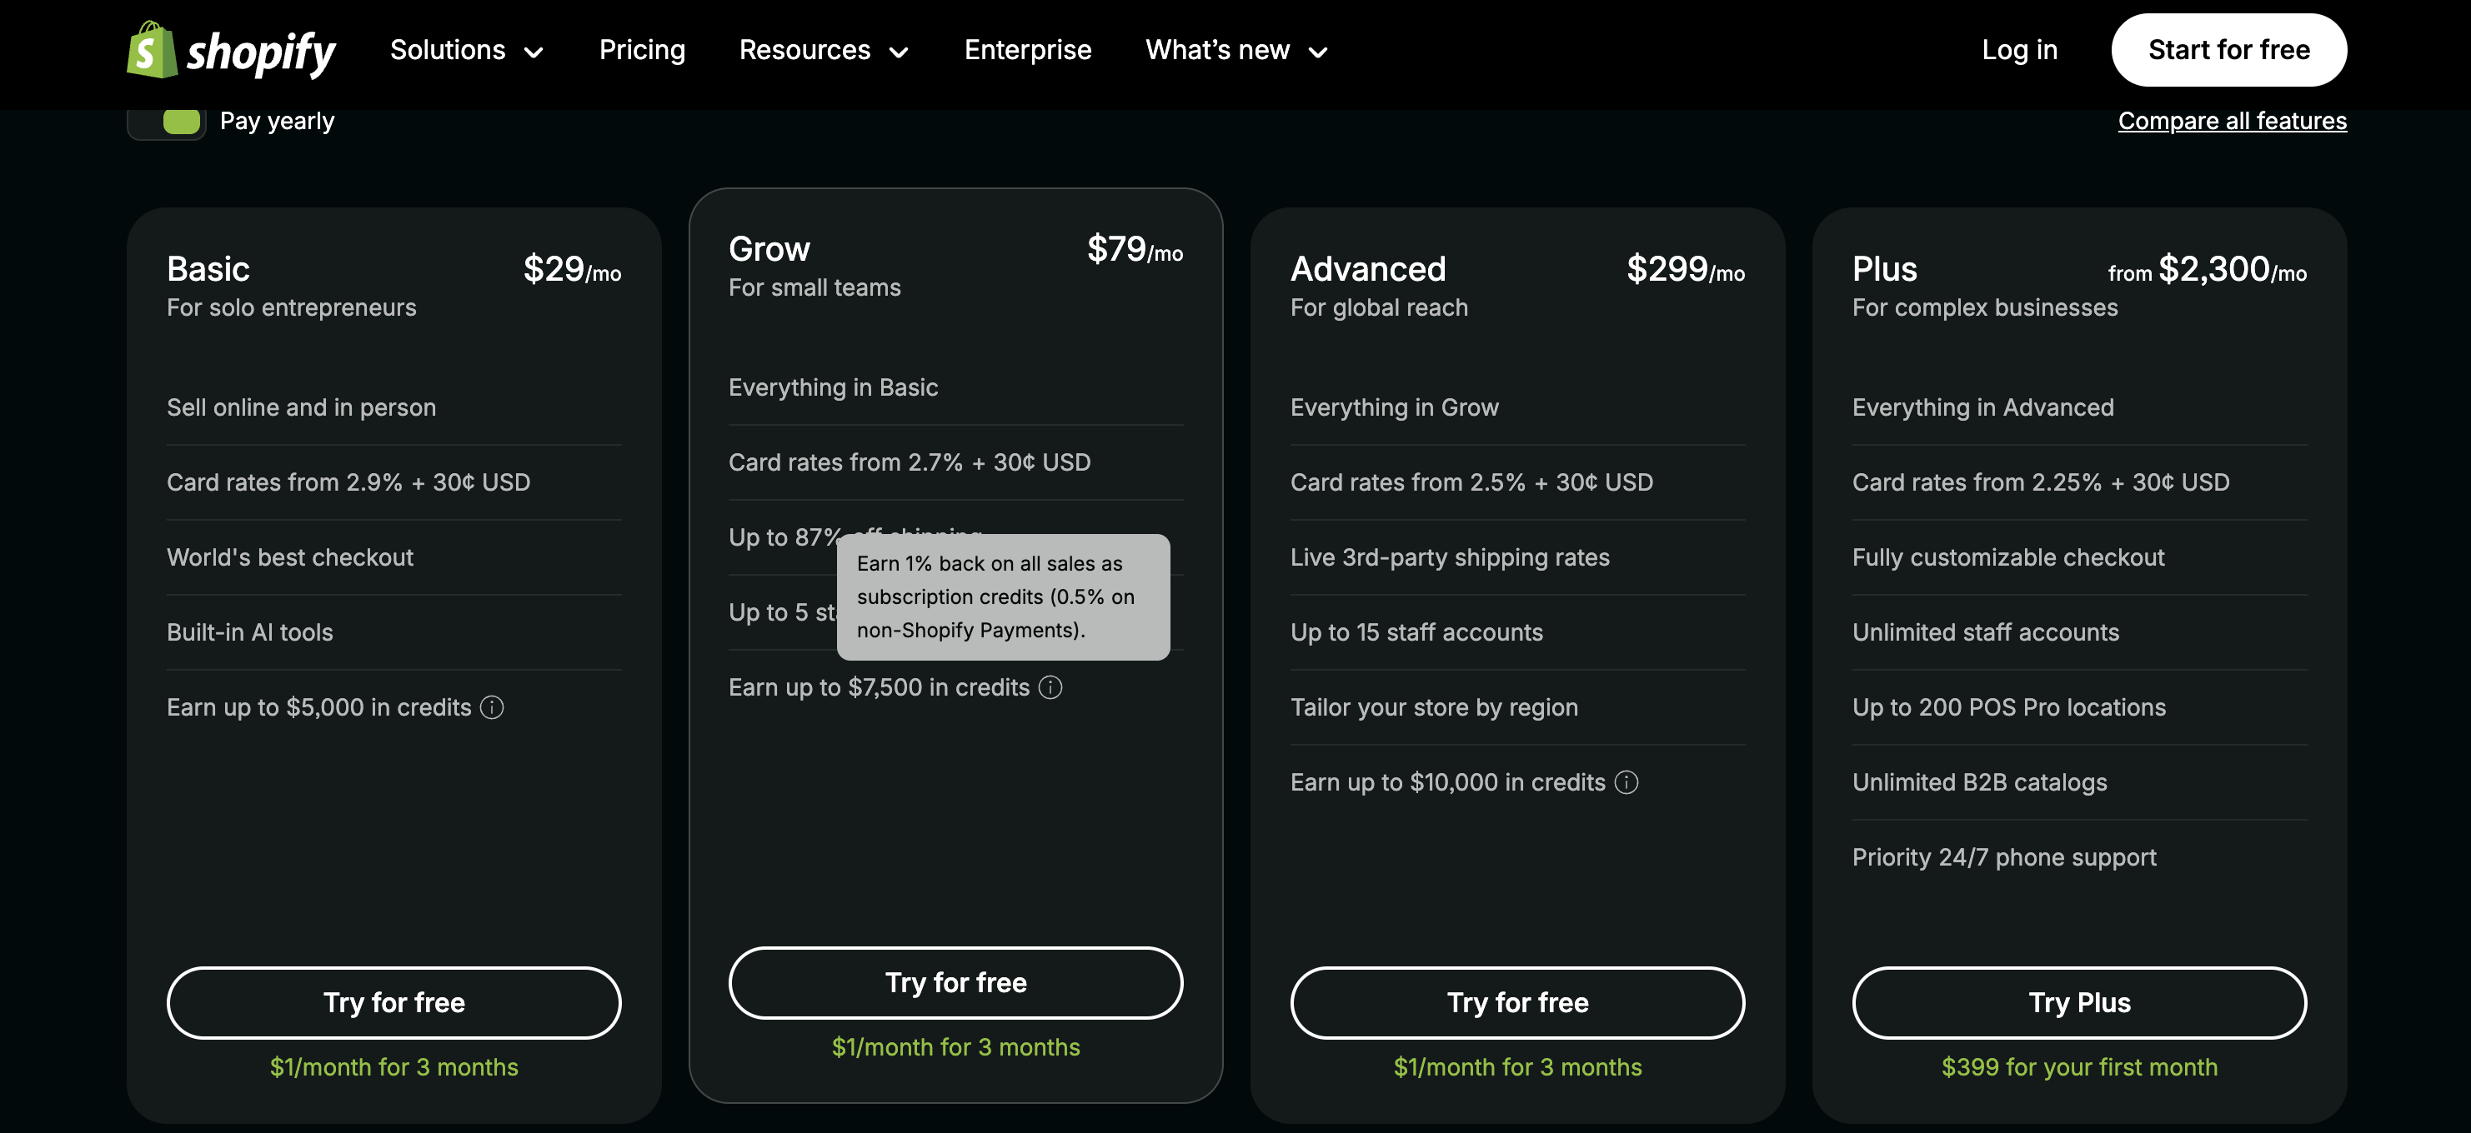2471x1133 pixels.
Task: Click the credits tooltip popup
Action: (1004, 597)
